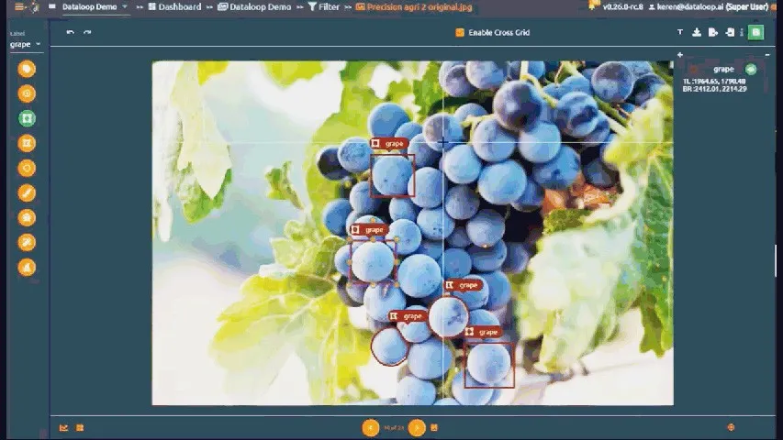Click the circle grape label near center bottom

point(464,285)
